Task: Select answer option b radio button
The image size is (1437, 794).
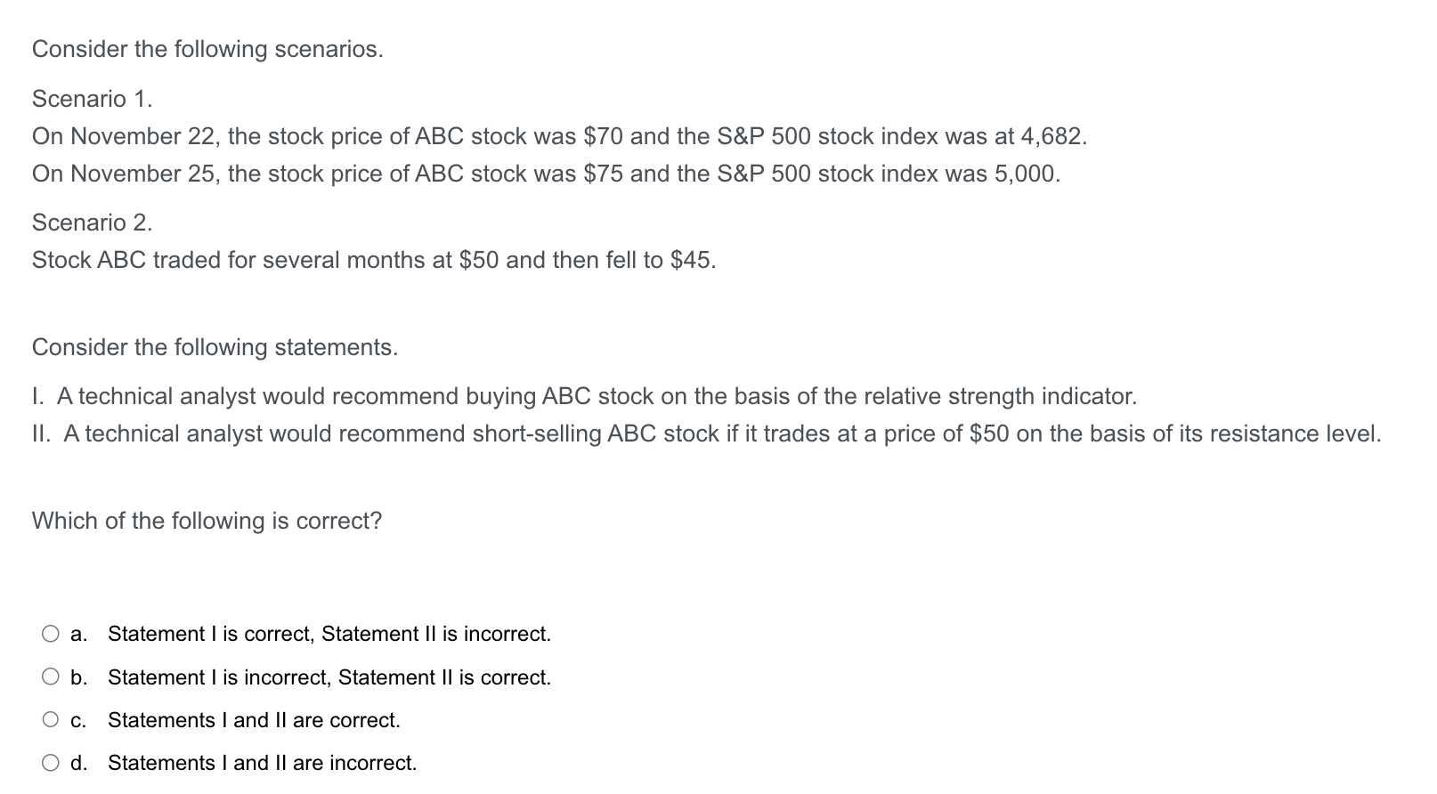Action: 51,677
